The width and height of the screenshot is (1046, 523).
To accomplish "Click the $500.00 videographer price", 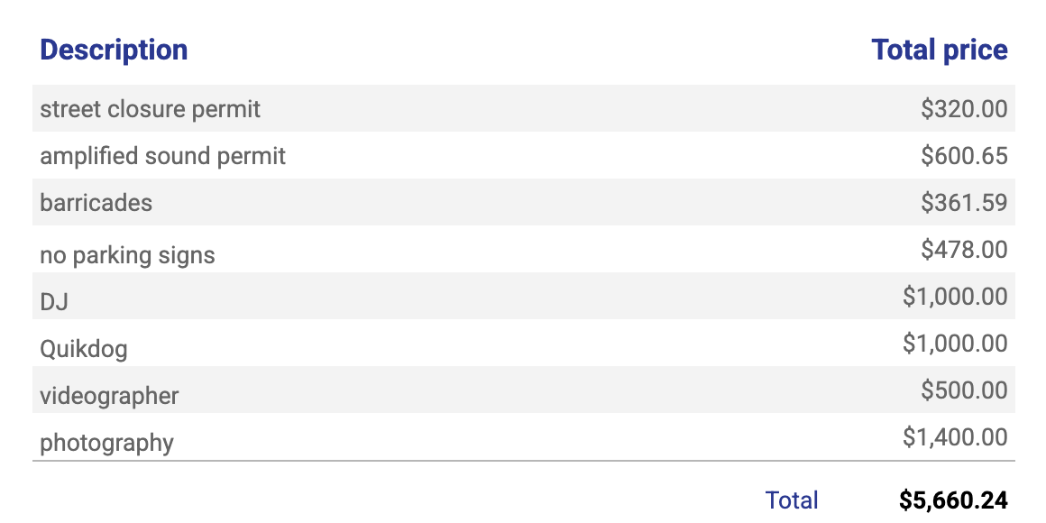I will tap(964, 390).
